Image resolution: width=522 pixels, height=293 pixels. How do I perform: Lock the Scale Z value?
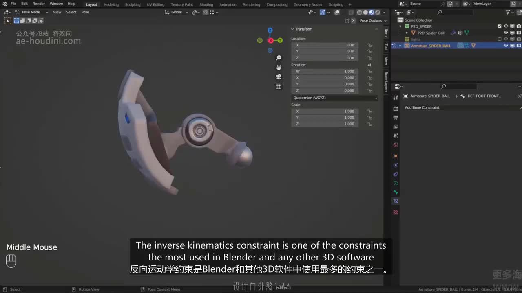370,124
